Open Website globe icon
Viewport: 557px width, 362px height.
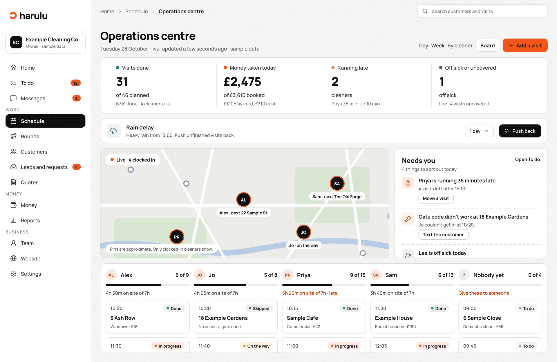click(x=13, y=258)
